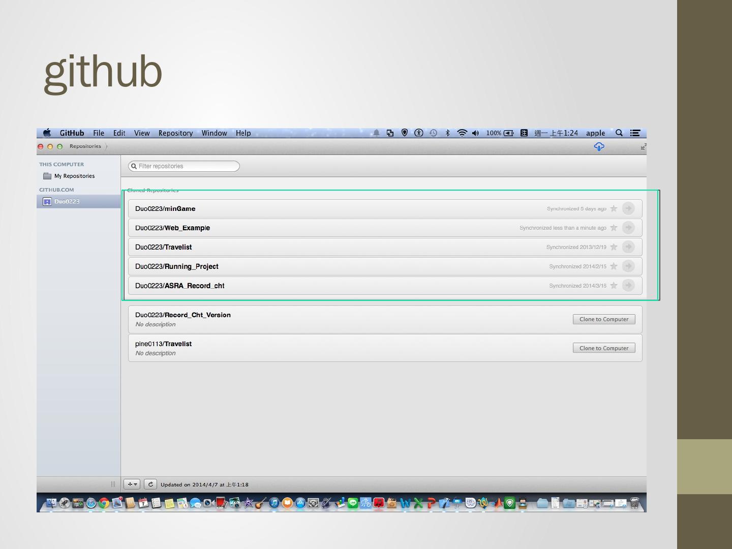Open the View menu

pos(142,133)
